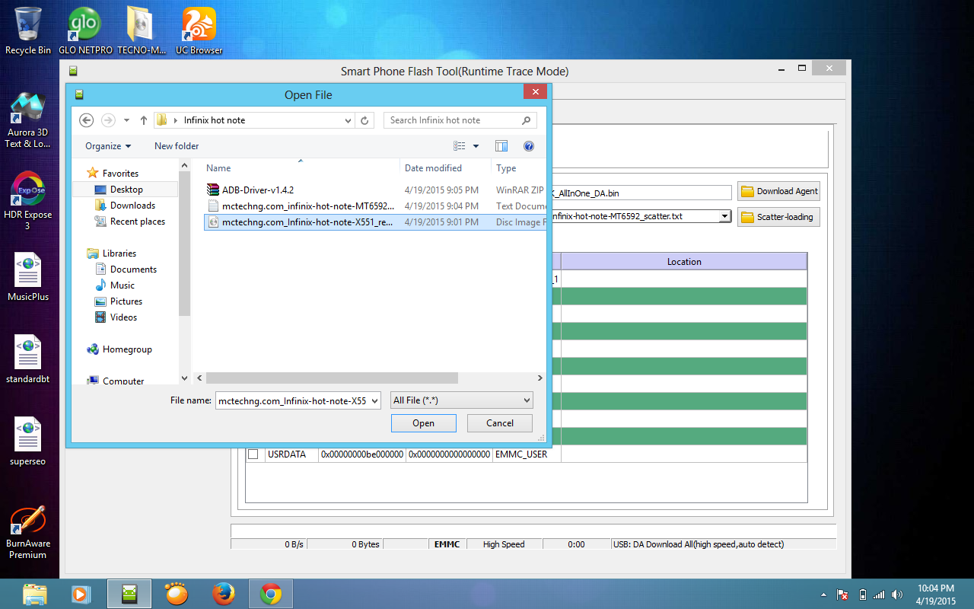Expand the view options dropdown arrow
The width and height of the screenshot is (974, 609).
click(476, 146)
